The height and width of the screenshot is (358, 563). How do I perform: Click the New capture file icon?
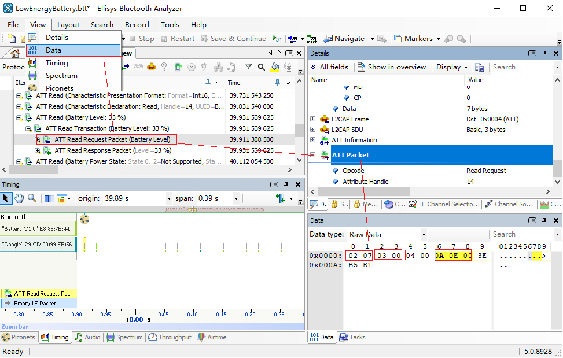[x=12, y=39]
